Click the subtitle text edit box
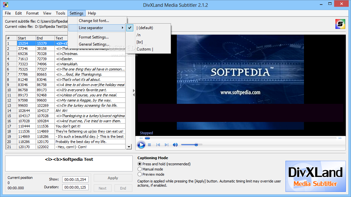The image size is (351, 197). click(69, 164)
